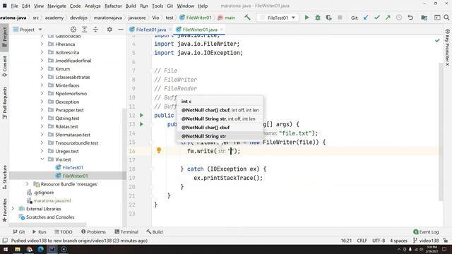452x254 pixels.
Task: Open the Build menu
Action: click(x=131, y=6)
